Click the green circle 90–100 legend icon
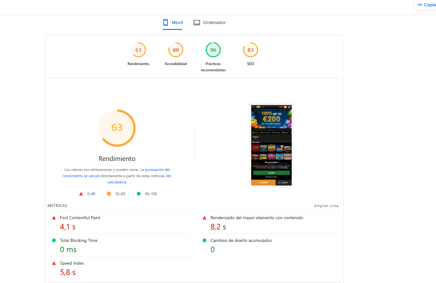The image size is (436, 283). pos(139,194)
